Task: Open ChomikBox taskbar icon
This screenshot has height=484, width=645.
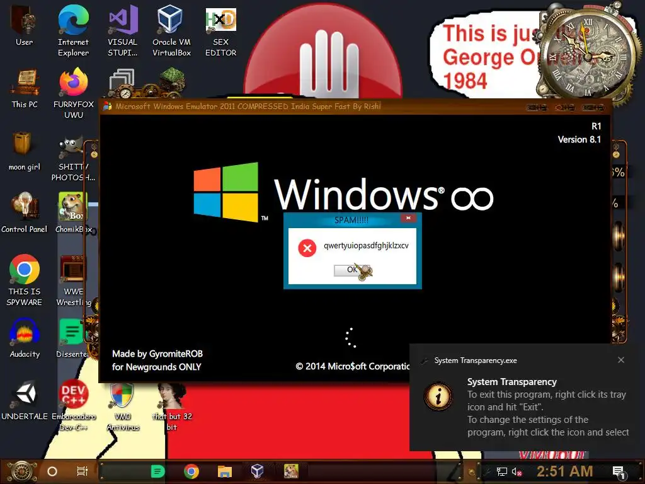Action: click(291, 471)
